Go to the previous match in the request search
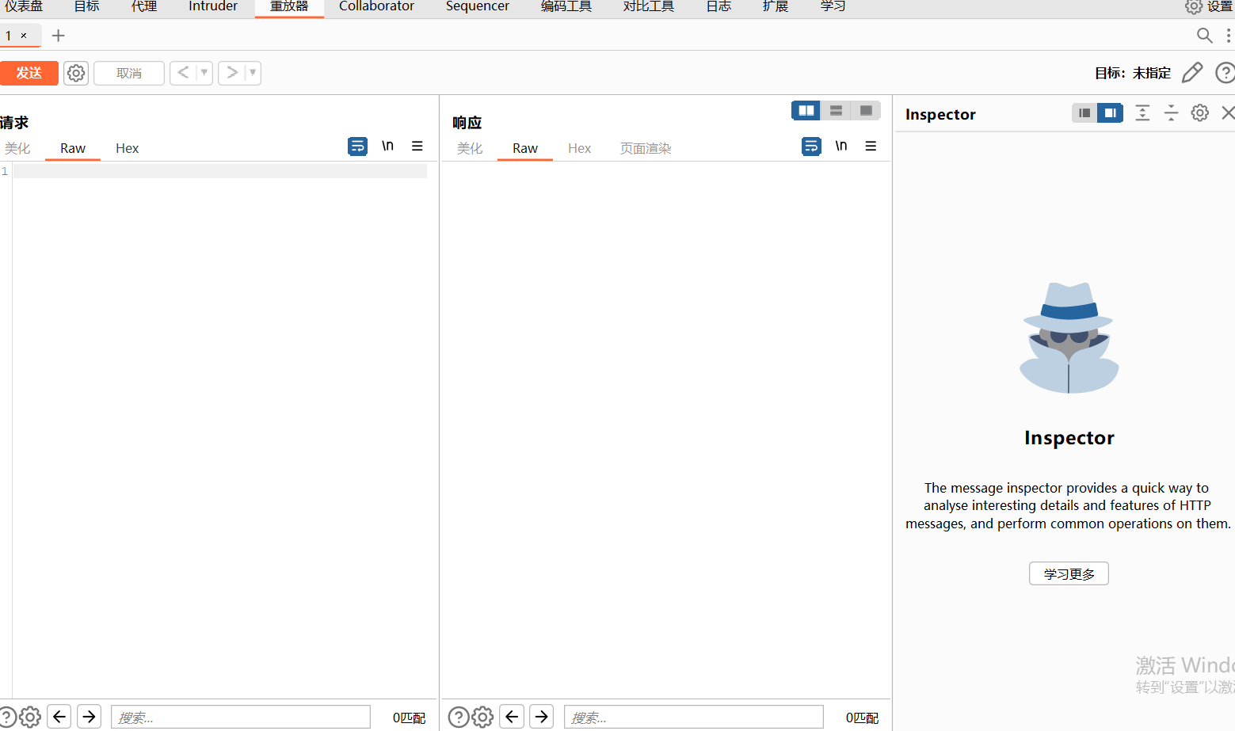 (59, 716)
